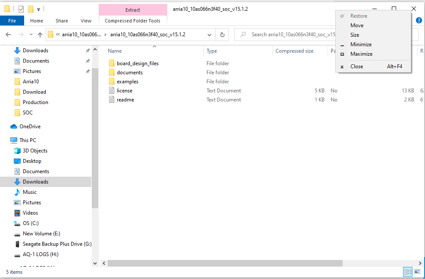The image size is (425, 279).
Task: Open the Download folder in sidebar
Action: (x=34, y=92)
